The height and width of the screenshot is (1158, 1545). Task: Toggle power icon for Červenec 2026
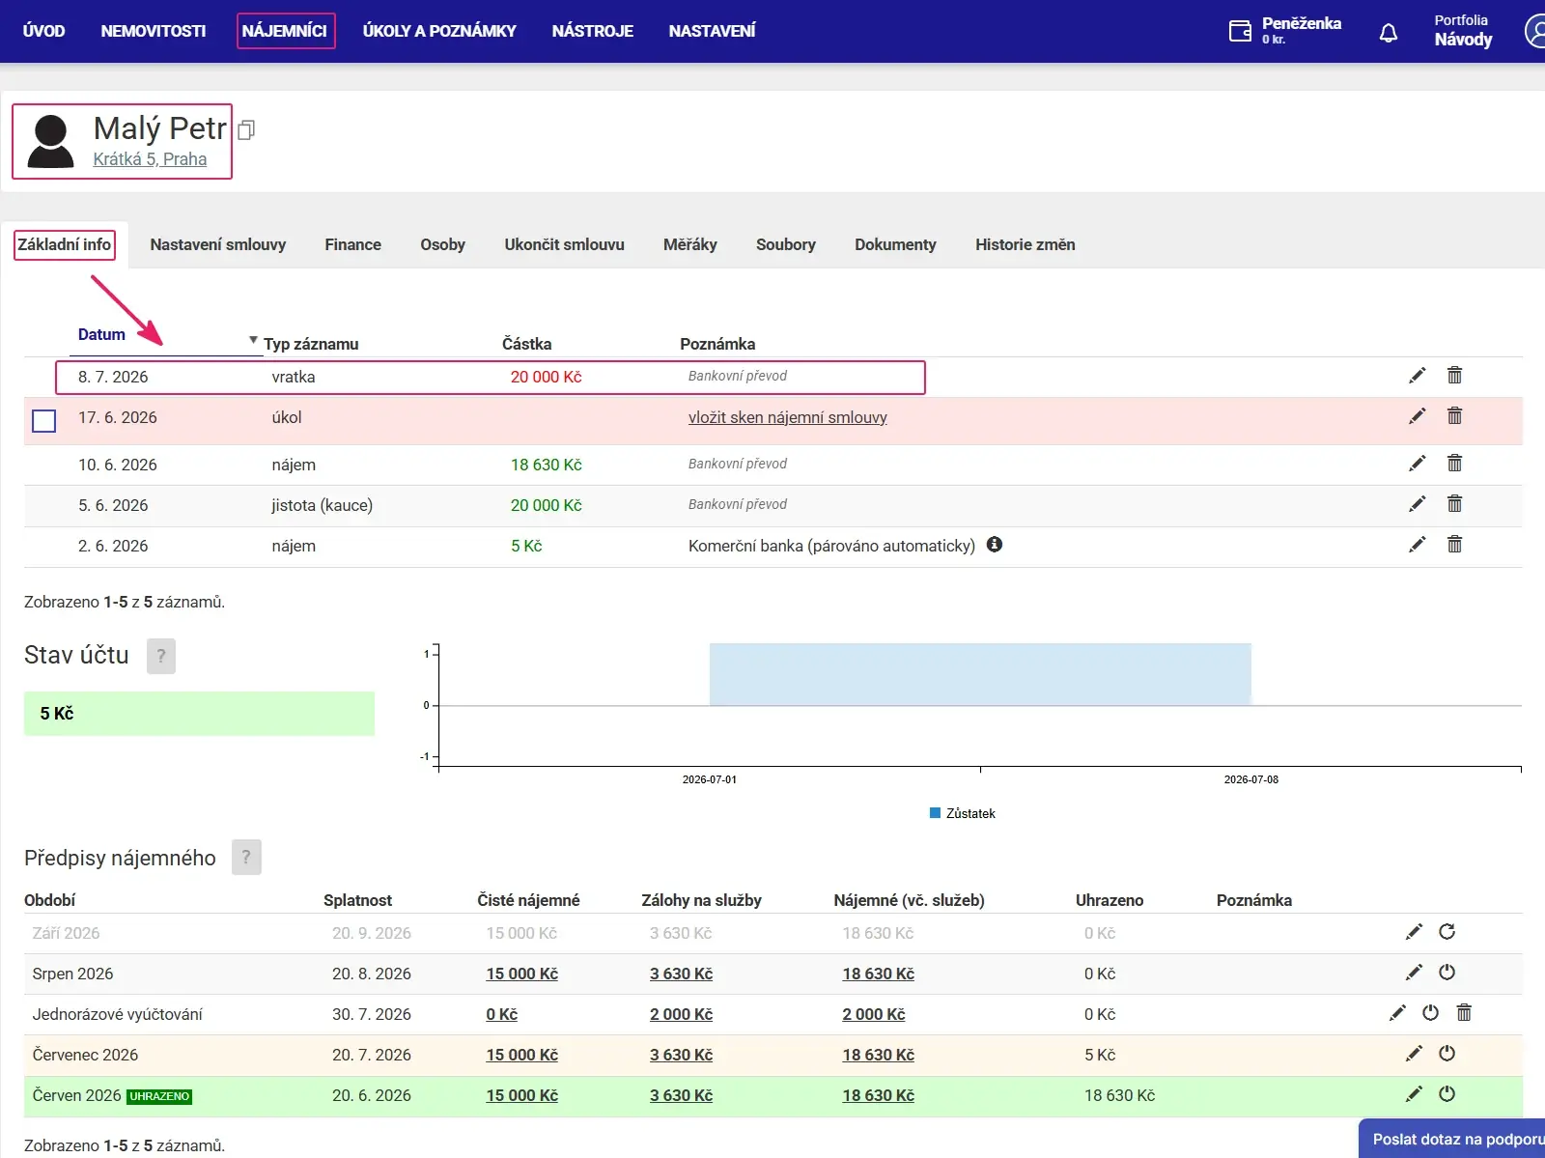click(1447, 1054)
